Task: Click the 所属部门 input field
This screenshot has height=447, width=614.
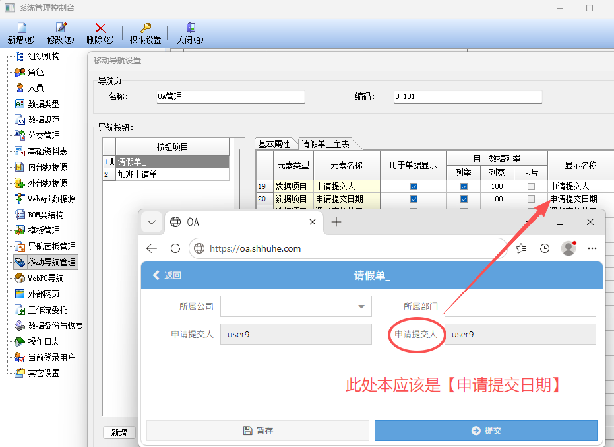Action: click(520, 306)
